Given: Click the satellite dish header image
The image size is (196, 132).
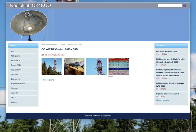Looking at the screenshot, I should click(x=29, y=25).
